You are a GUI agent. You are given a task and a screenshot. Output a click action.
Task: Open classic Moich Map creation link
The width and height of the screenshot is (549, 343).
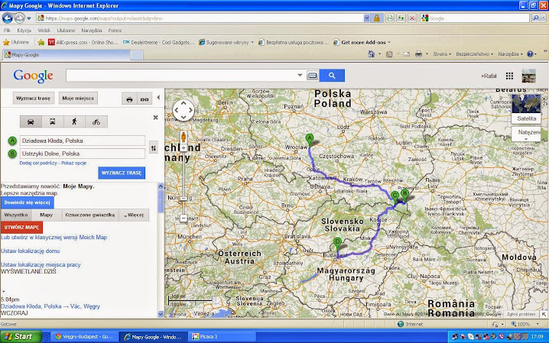[54, 237]
